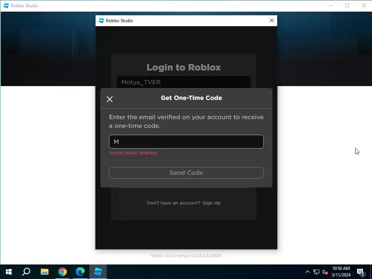Select Roblox Studio taskbar icon
The width and height of the screenshot is (372, 279).
[98, 272]
